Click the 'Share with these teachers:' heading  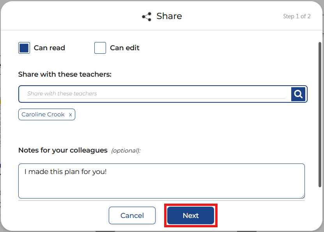(x=65, y=74)
